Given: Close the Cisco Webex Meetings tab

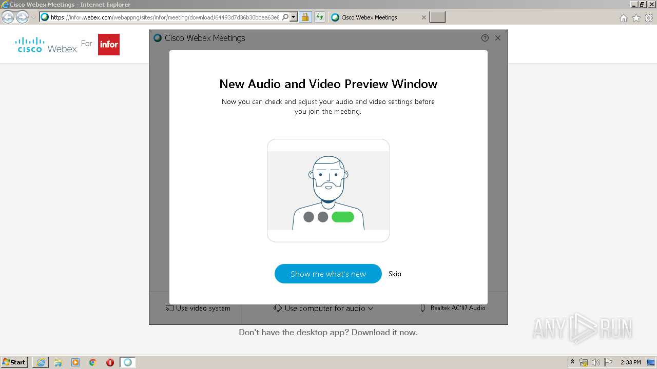Looking at the screenshot, I should (x=423, y=17).
